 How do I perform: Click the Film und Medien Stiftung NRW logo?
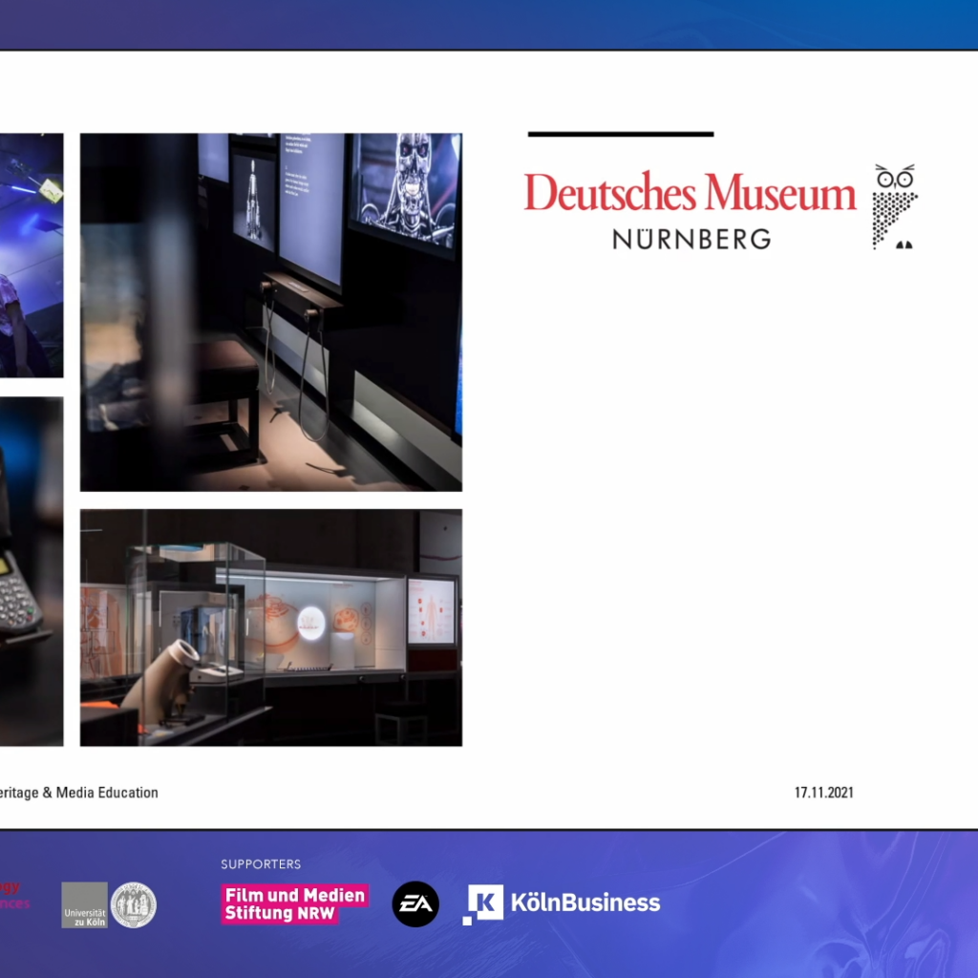[x=294, y=904]
